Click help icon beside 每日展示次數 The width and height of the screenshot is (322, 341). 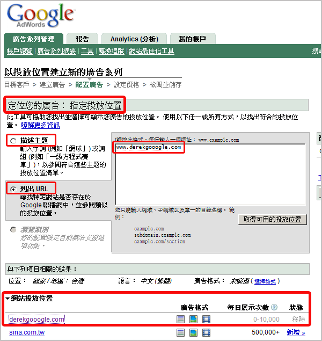point(274,307)
